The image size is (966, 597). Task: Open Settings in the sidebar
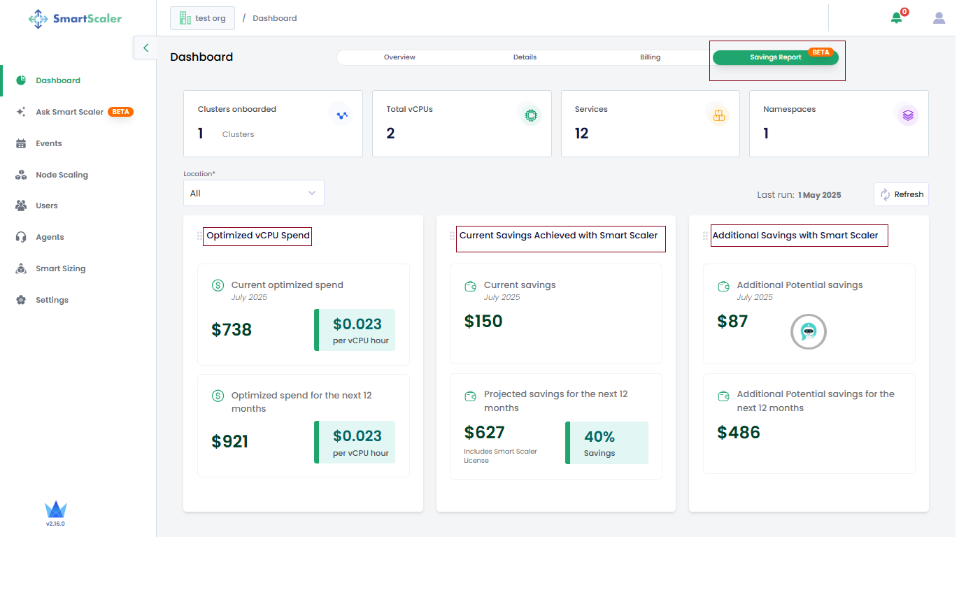(52, 300)
